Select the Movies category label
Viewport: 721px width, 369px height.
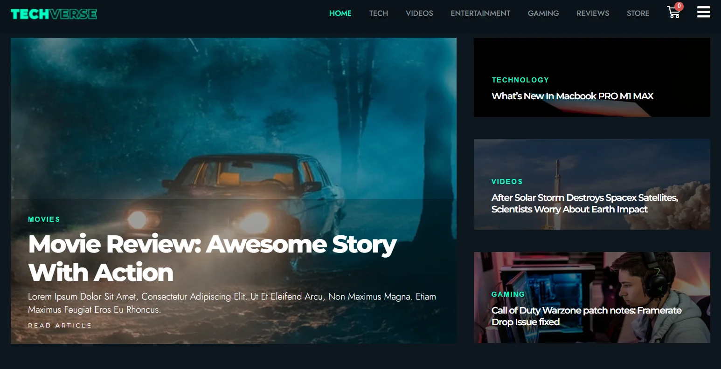(44, 219)
